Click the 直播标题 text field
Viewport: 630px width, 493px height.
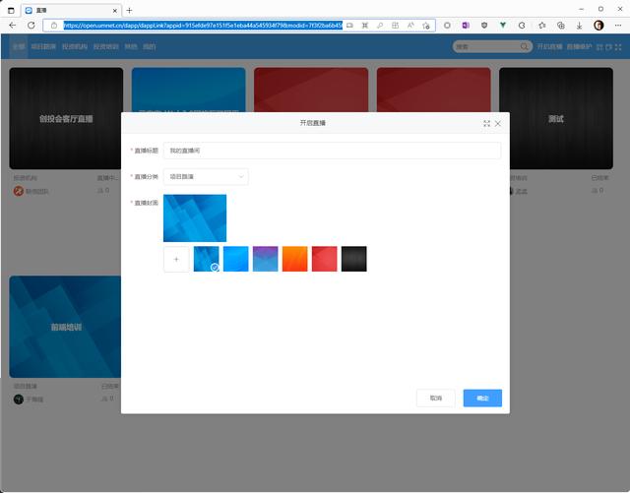pos(332,151)
